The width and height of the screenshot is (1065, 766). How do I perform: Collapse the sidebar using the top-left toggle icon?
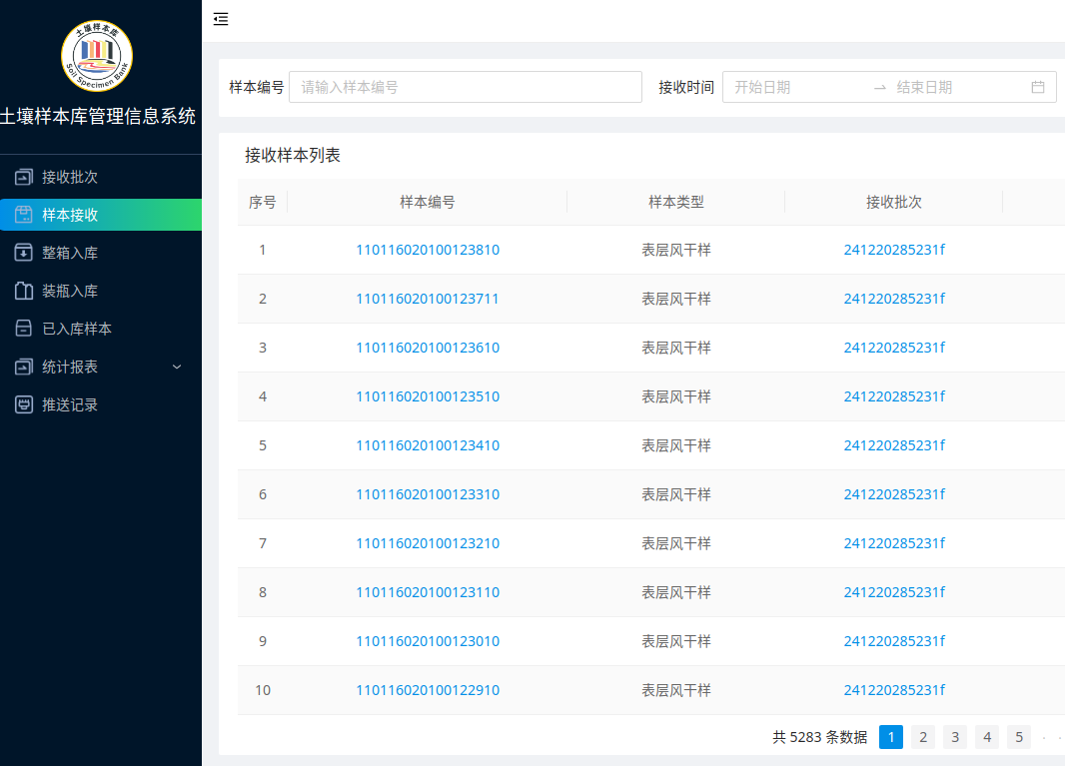(221, 18)
